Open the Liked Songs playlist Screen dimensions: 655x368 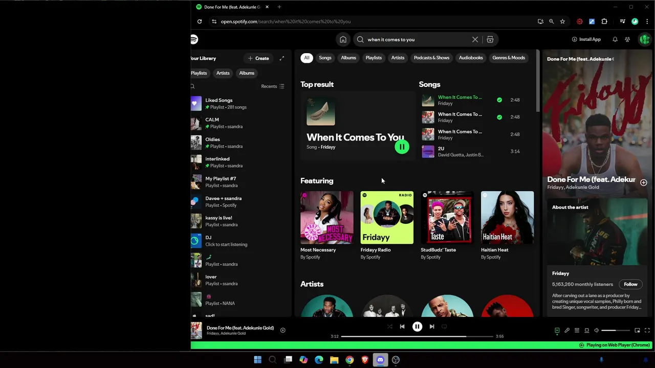[239, 104]
